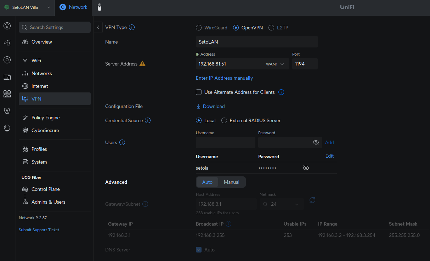
Task: Click the Port field showing 1194
Action: [305, 64]
